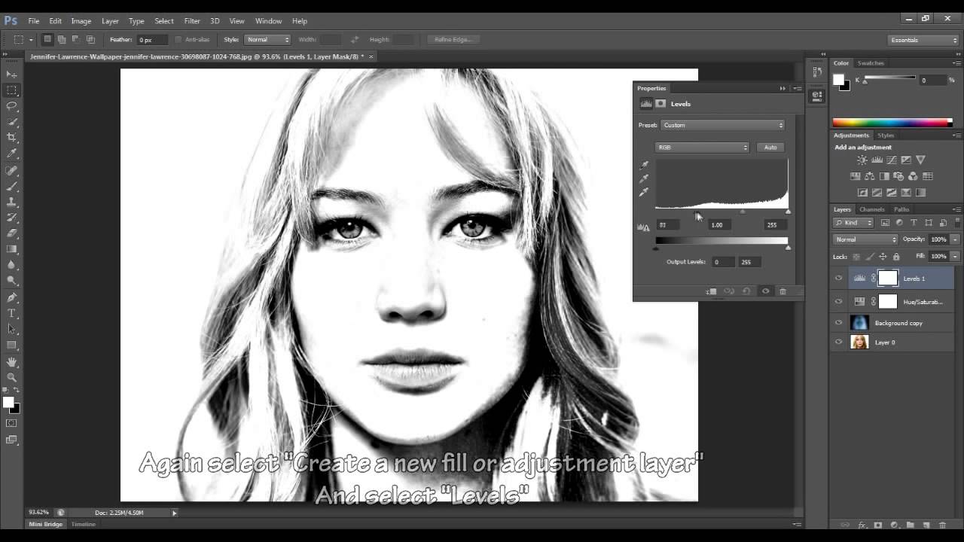Select the Eraser tool
Image resolution: width=964 pixels, height=542 pixels.
pyautogui.click(x=12, y=233)
